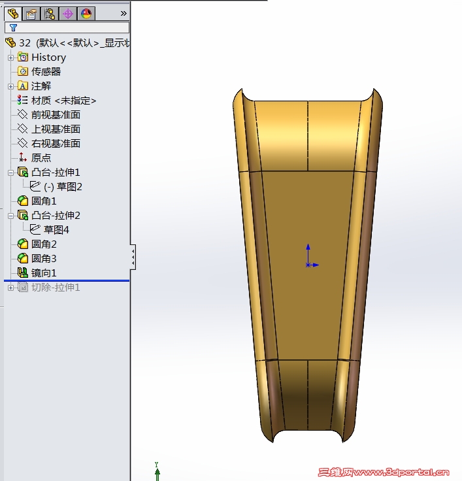Select the 前视基准面 front plane
Image resolution: width=462 pixels, height=481 pixels.
tap(56, 115)
